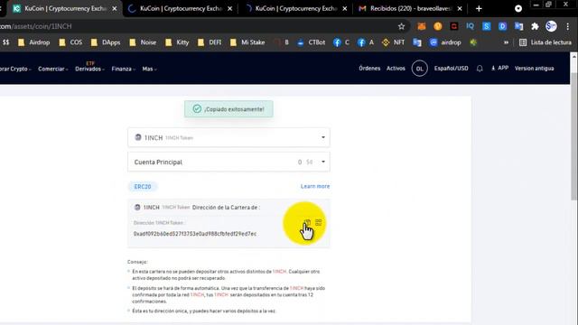The height and width of the screenshot is (325, 578).
Task: Open a new browser tab
Action: tap(479, 8)
